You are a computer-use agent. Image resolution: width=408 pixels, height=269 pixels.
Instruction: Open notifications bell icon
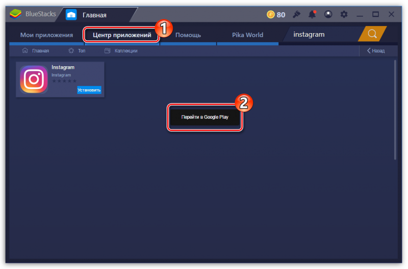[x=312, y=14]
